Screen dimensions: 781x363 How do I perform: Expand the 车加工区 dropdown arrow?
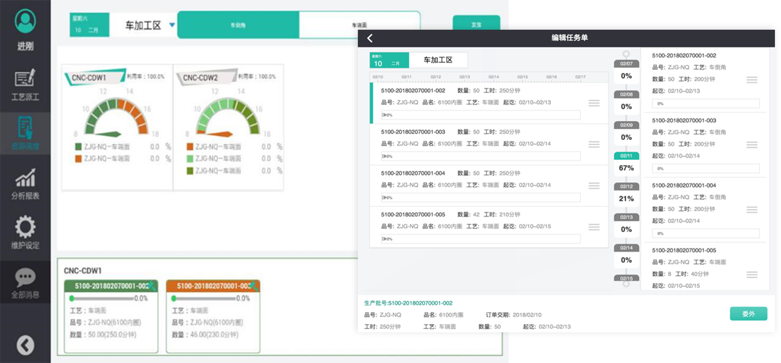172,25
